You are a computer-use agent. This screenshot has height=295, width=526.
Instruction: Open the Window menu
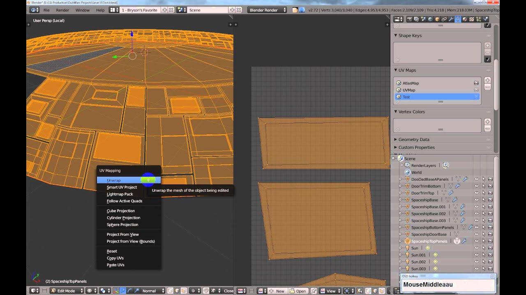tap(83, 10)
